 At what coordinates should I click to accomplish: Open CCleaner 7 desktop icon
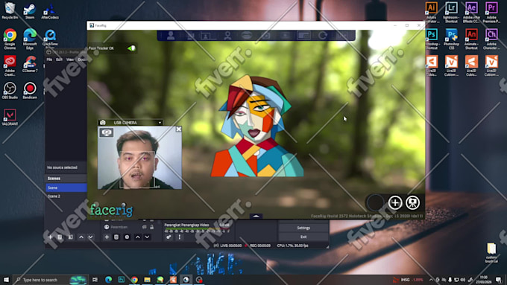30,64
